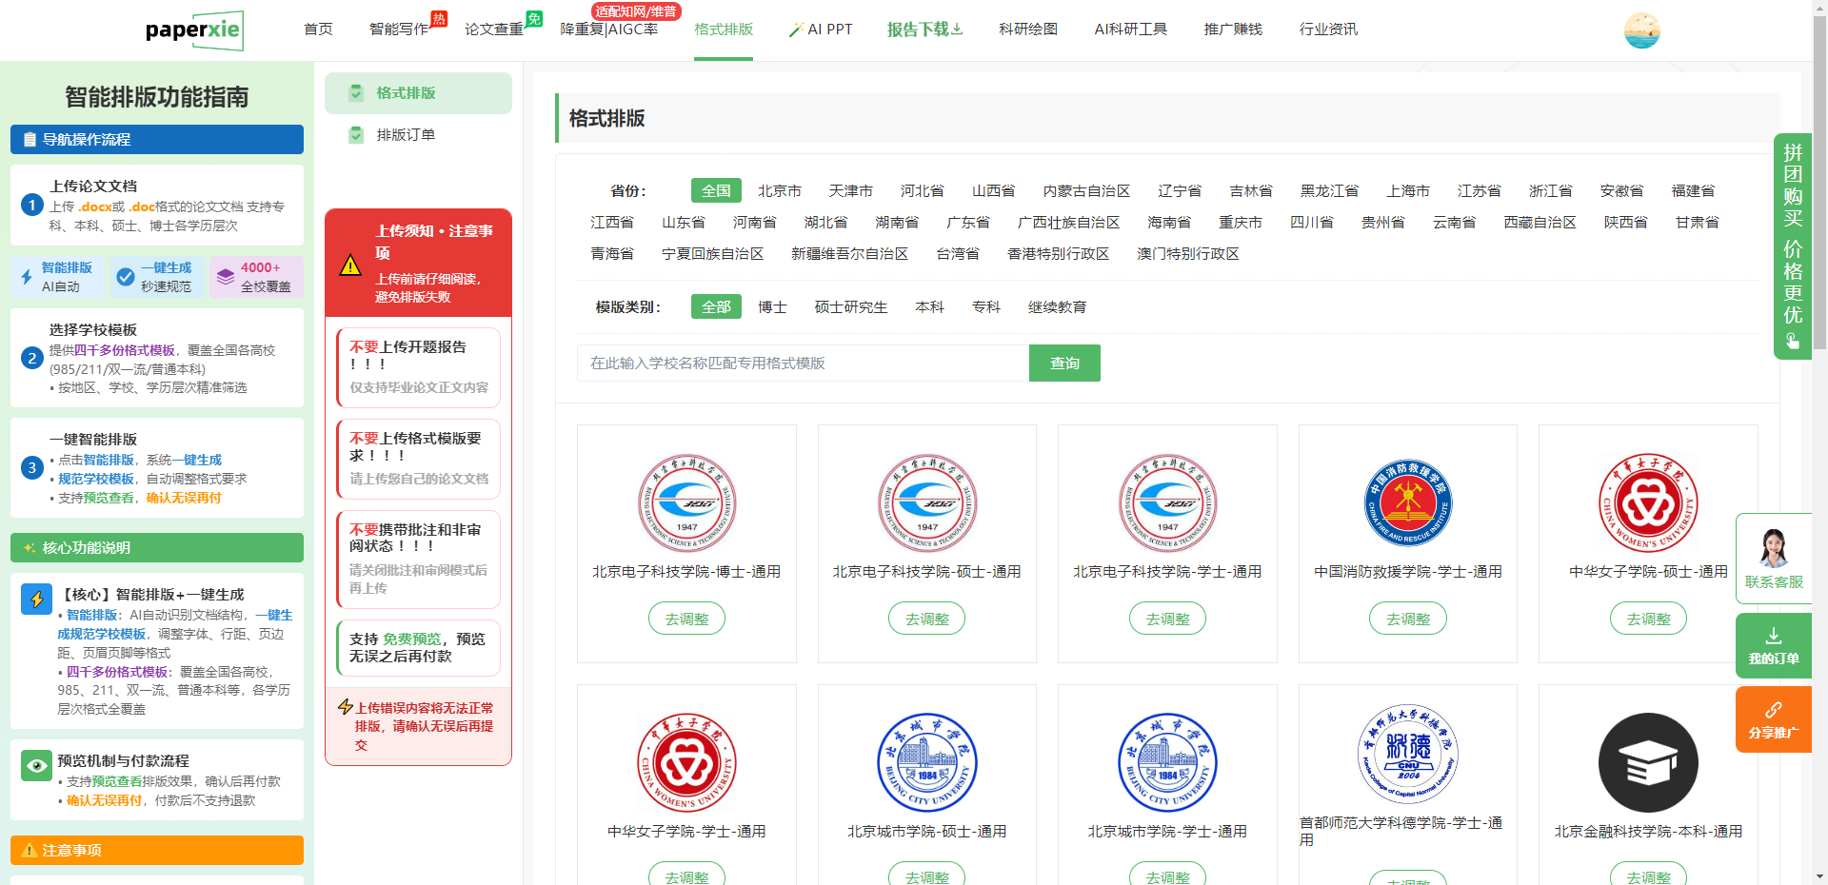Click the 格式排版 sidebar document icon
The width and height of the screenshot is (1828, 885).
pyautogui.click(x=356, y=93)
